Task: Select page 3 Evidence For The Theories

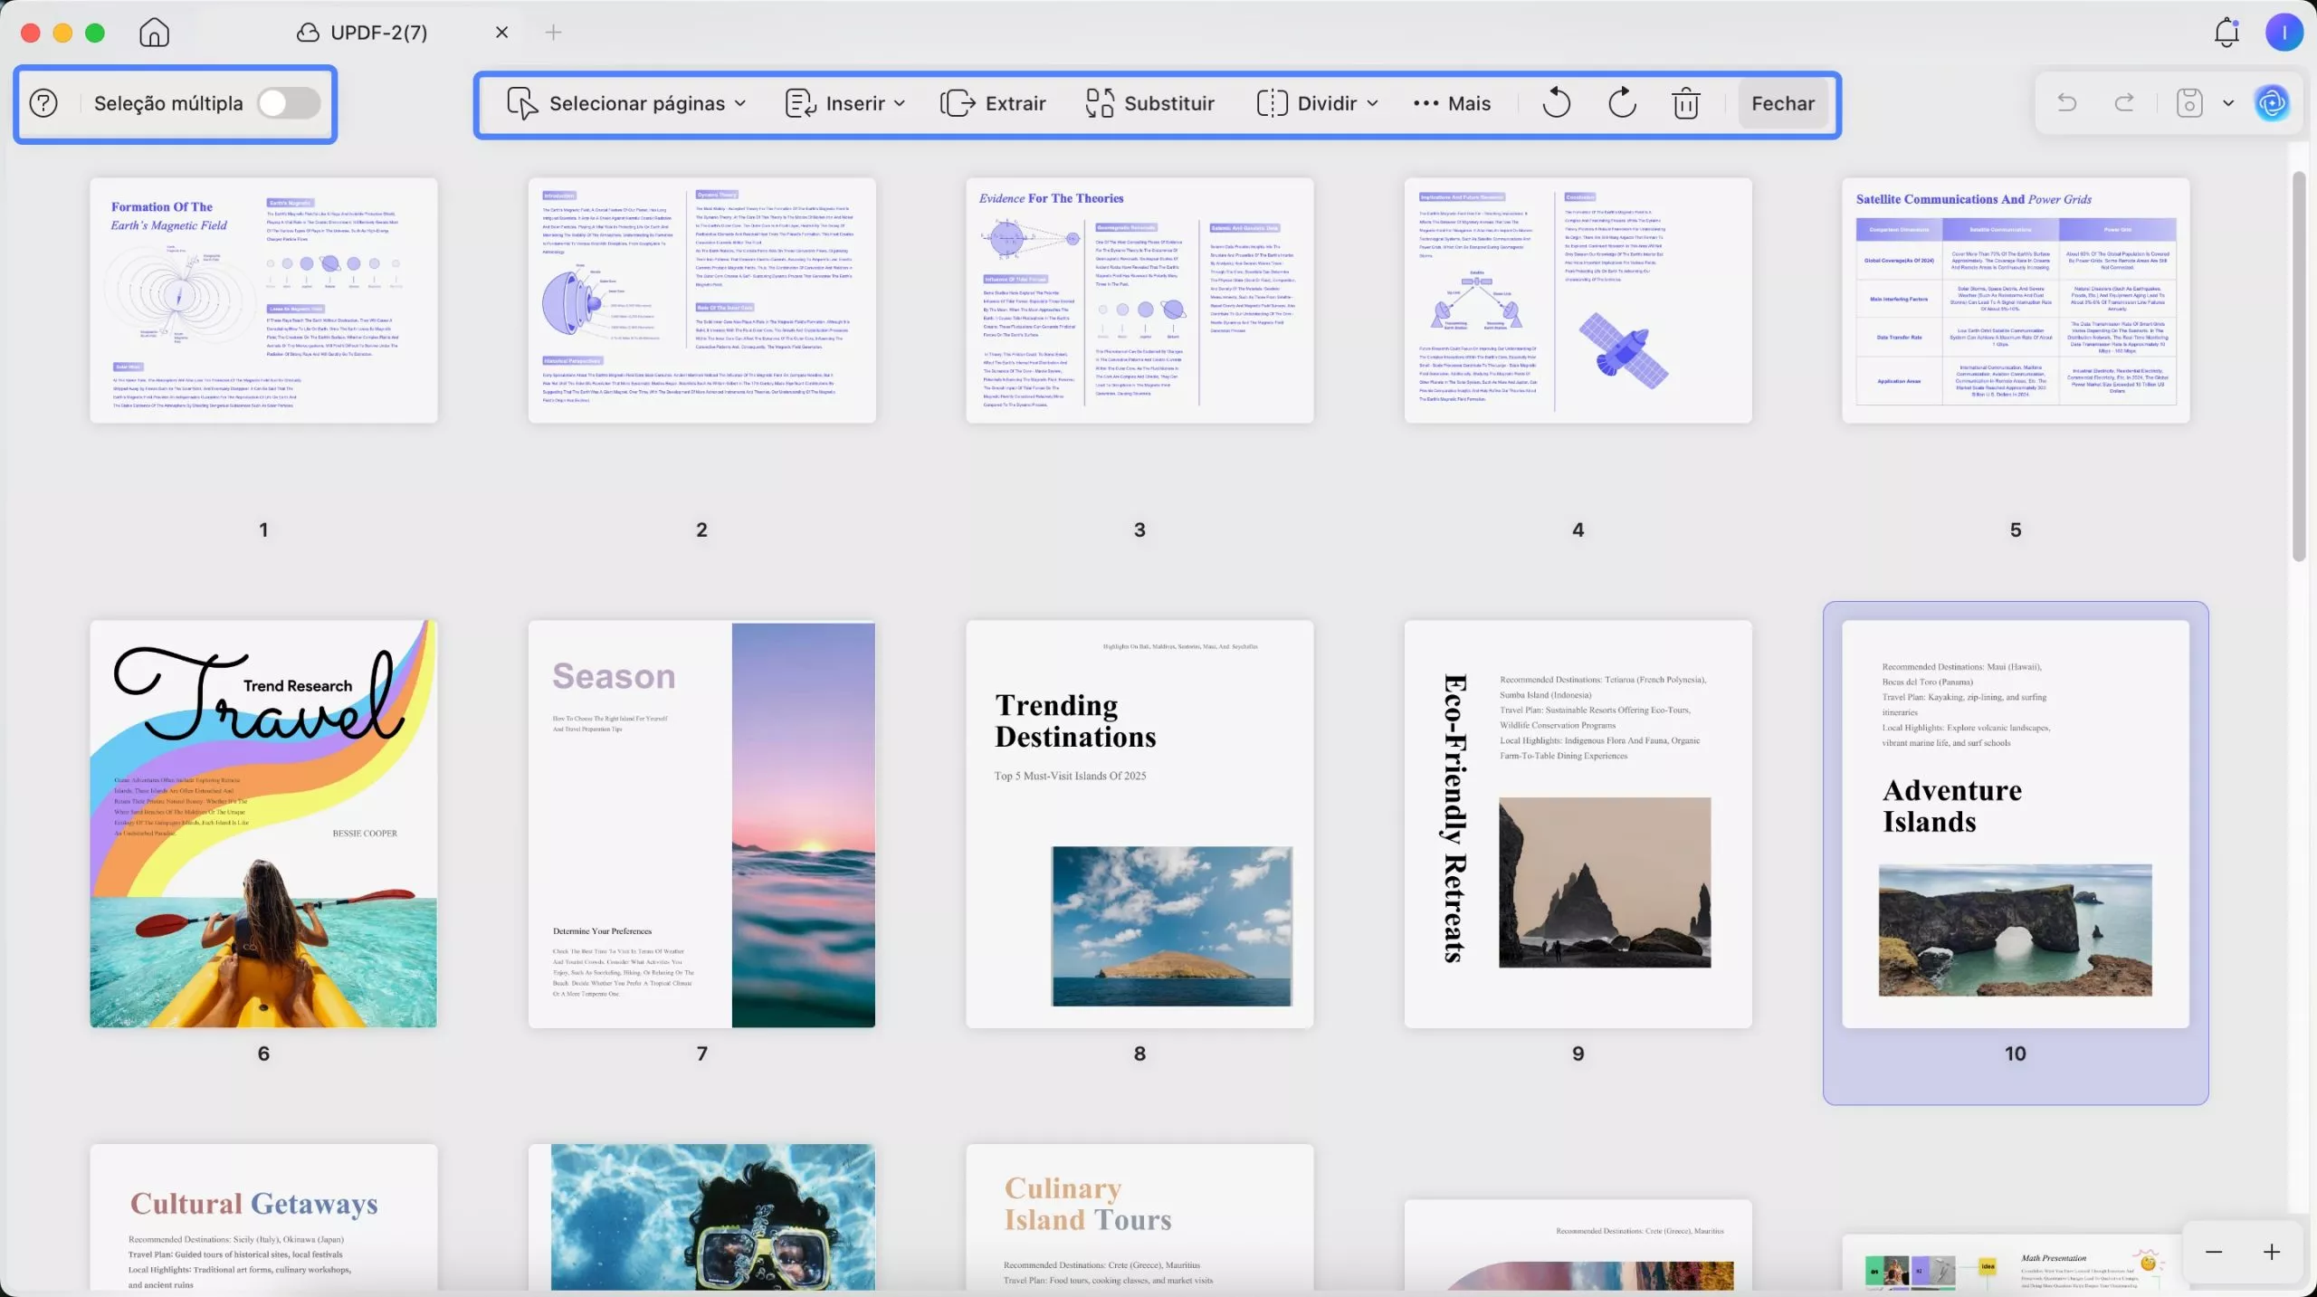Action: point(1139,300)
